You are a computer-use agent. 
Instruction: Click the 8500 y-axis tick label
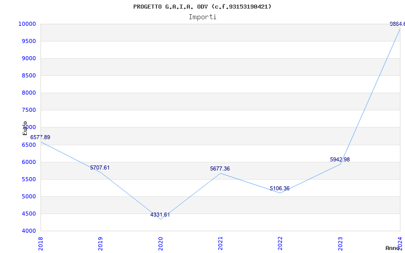click(x=29, y=75)
